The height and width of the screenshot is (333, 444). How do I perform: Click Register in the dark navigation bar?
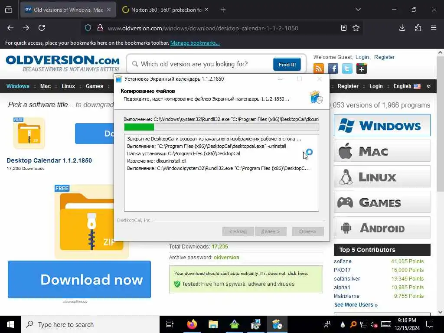(x=348, y=86)
